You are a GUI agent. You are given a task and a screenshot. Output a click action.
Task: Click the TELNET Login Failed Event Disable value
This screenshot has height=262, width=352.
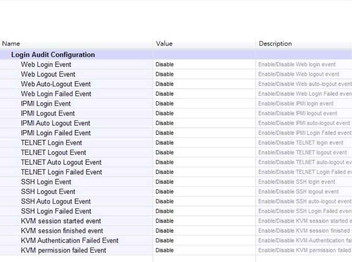coord(165,172)
